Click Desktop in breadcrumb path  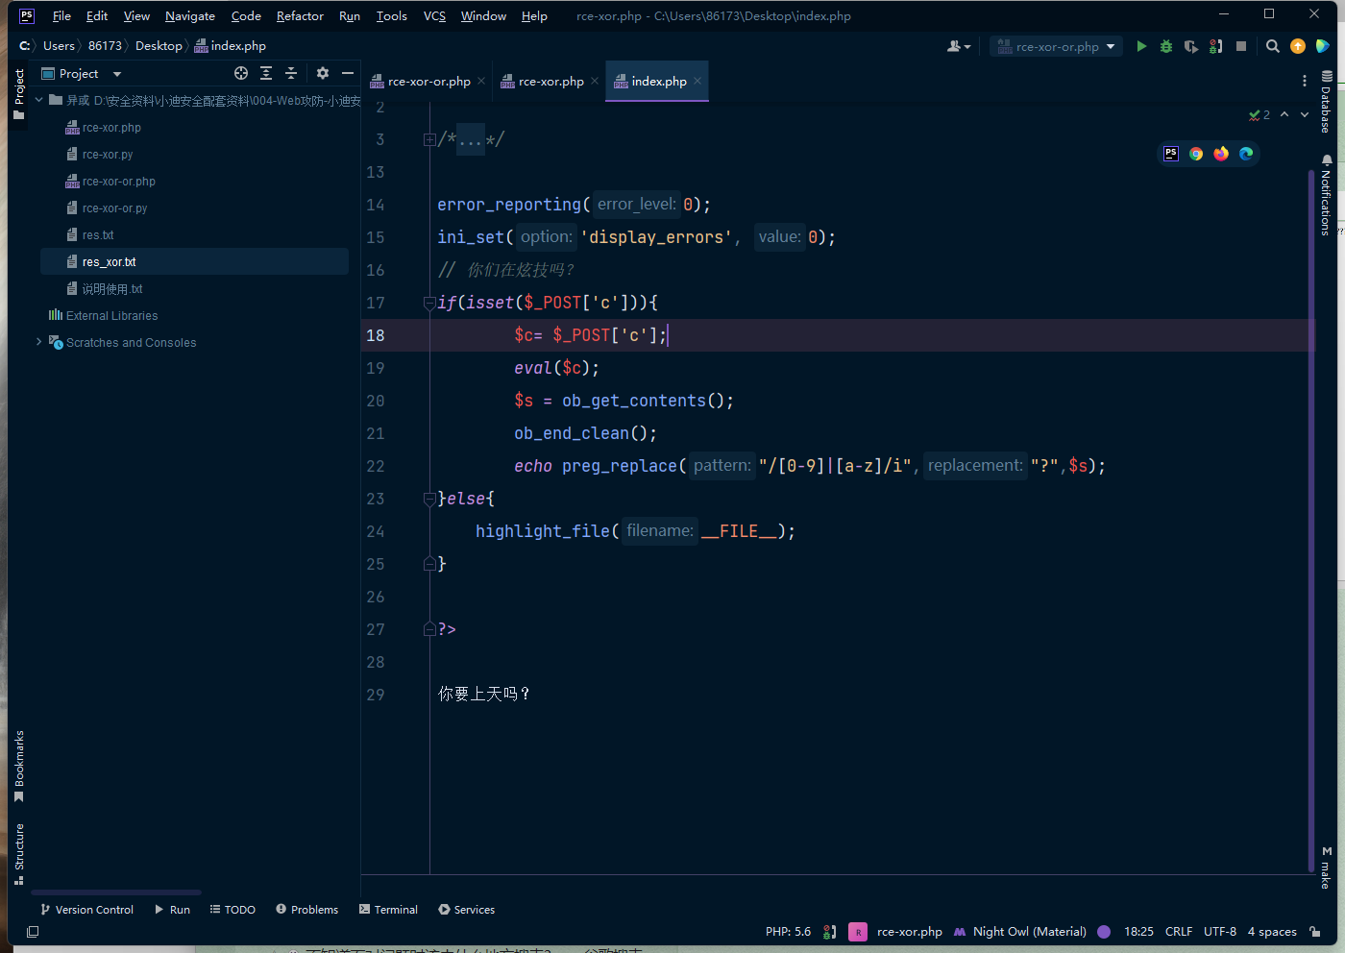point(159,46)
